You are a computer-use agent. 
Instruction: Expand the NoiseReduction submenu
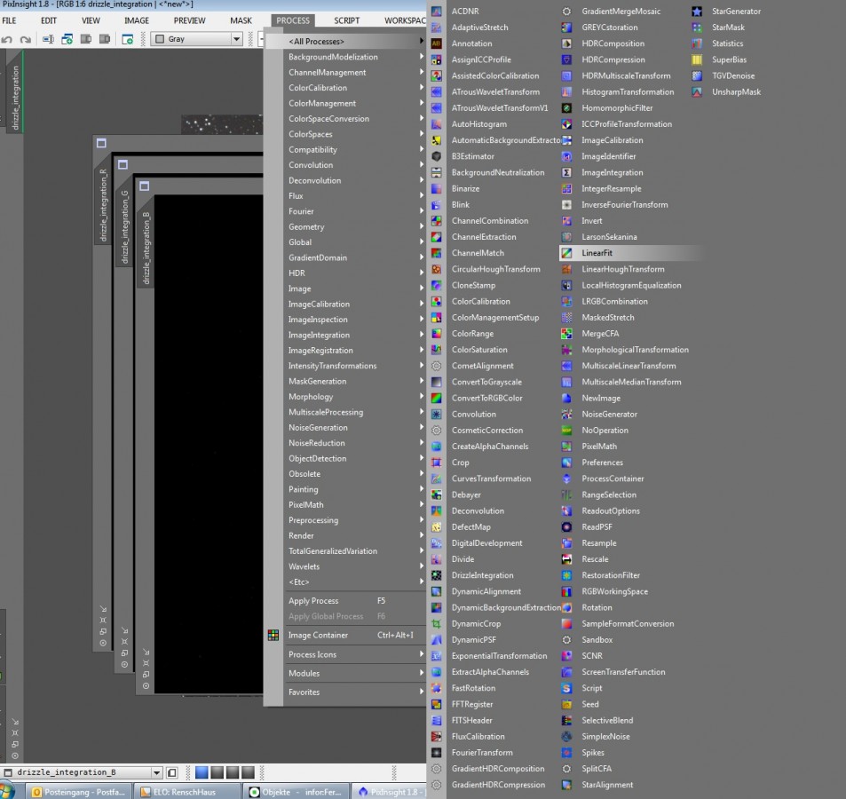click(x=352, y=443)
